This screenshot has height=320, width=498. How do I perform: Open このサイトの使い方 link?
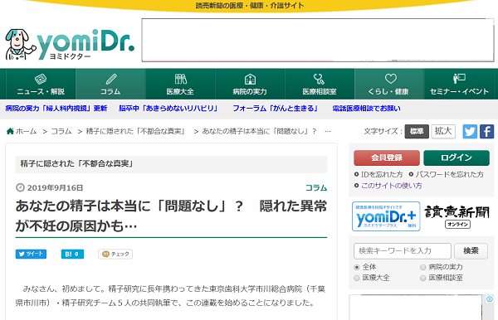pyautogui.click(x=391, y=186)
